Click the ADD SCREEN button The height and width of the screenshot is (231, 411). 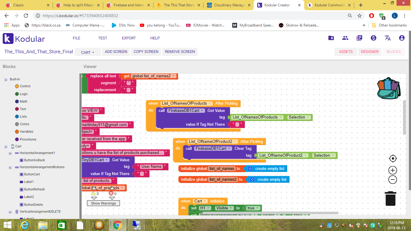[x=116, y=52]
